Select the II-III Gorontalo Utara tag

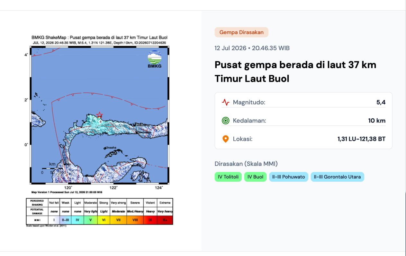click(337, 177)
